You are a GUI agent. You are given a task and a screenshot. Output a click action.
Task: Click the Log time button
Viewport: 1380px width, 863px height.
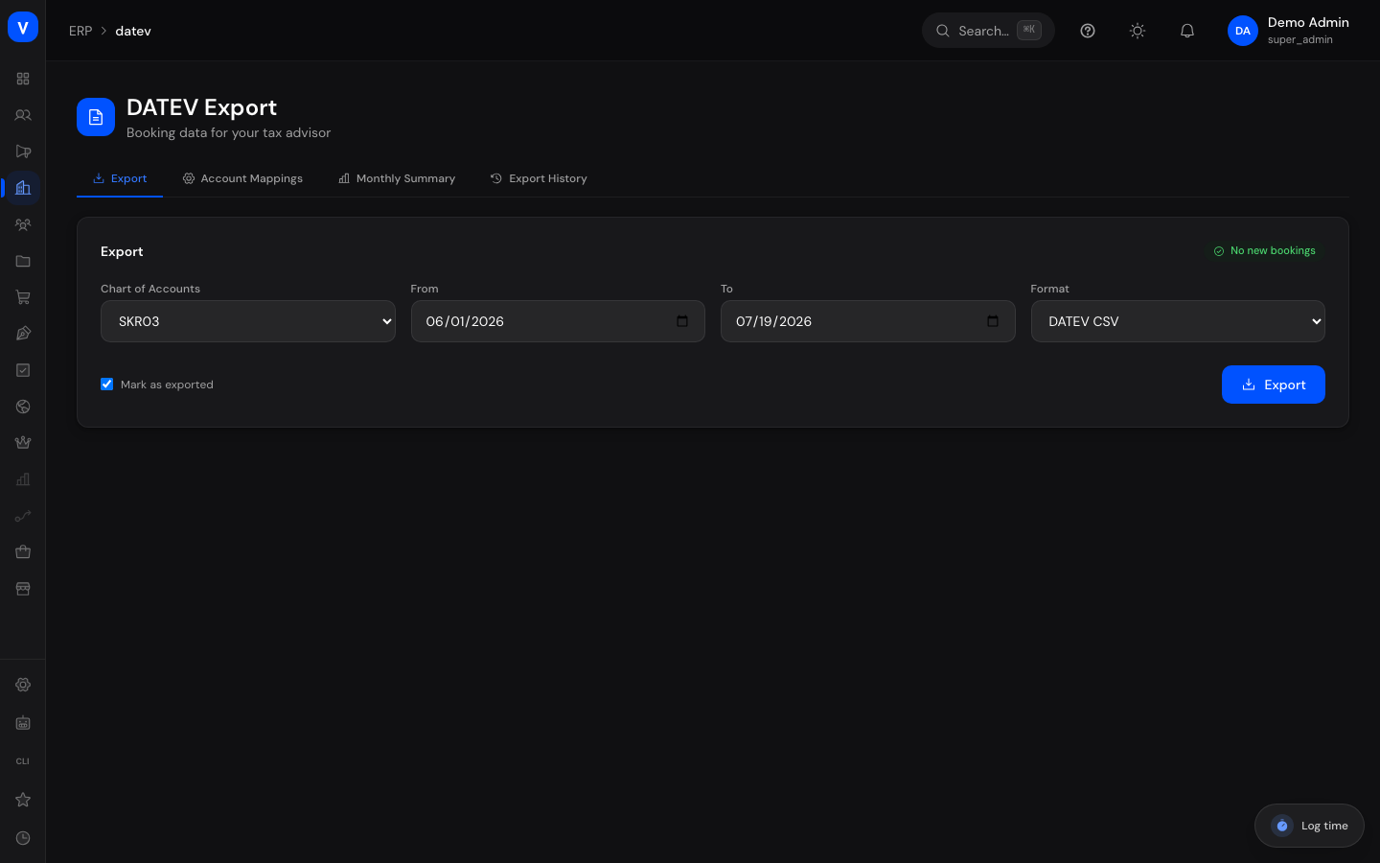tap(1309, 826)
